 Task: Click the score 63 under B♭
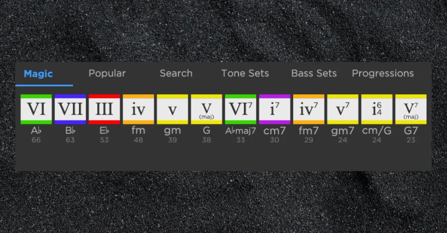(x=70, y=140)
